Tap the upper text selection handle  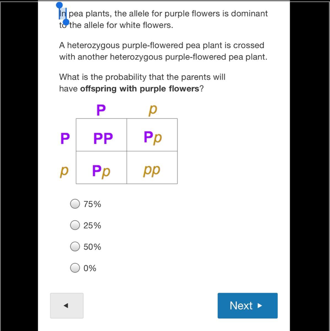tap(59, 5)
